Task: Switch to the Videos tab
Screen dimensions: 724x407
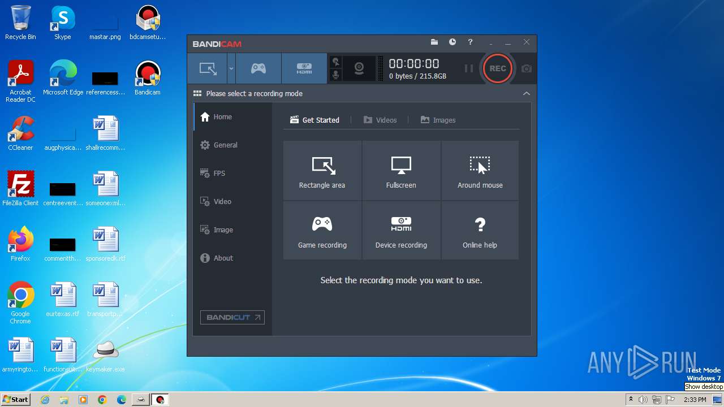Action: [380, 120]
